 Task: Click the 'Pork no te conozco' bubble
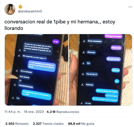[113, 36]
